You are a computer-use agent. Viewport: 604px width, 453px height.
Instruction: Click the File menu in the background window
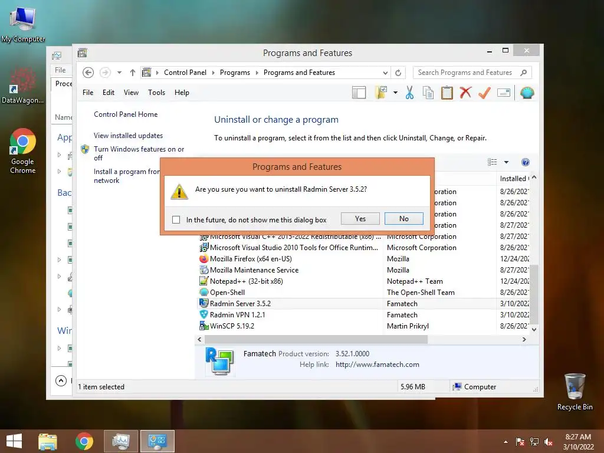click(x=60, y=70)
